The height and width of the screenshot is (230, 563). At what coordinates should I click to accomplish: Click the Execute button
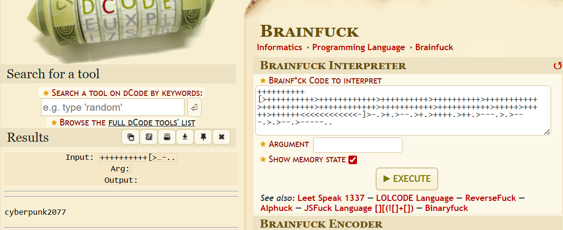coord(407,179)
